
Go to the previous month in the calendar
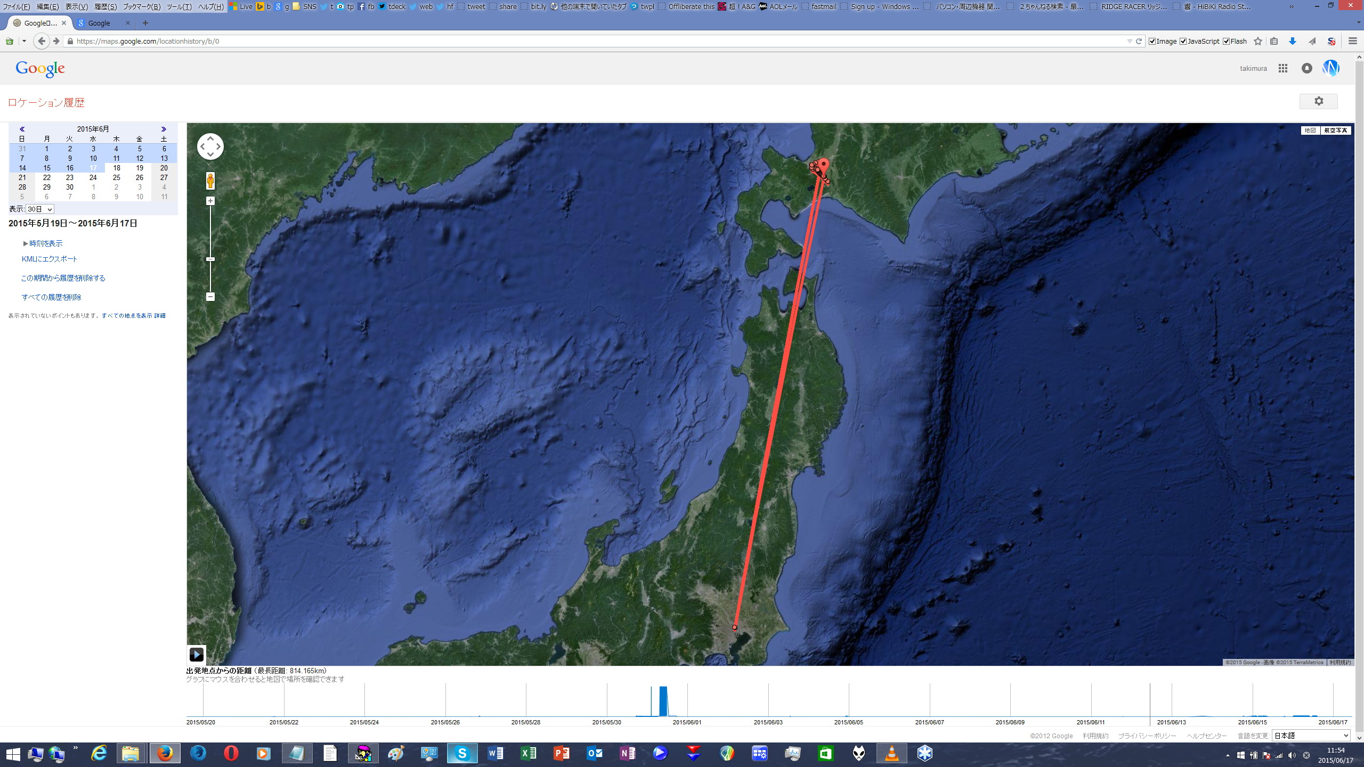pyautogui.click(x=22, y=129)
